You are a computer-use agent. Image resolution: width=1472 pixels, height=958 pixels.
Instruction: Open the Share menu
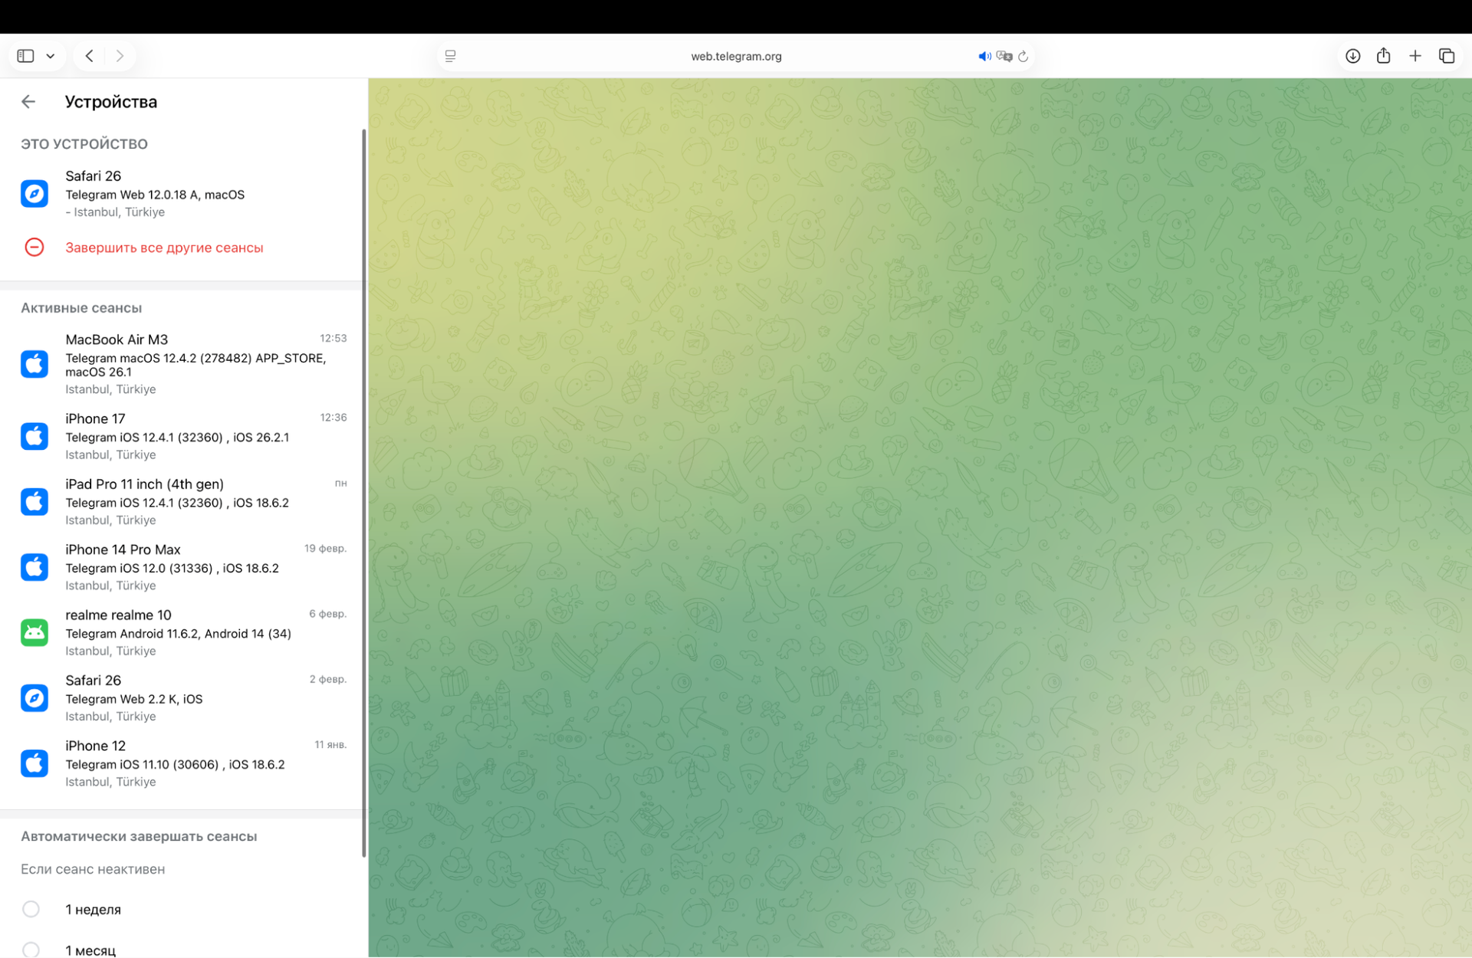coord(1384,55)
